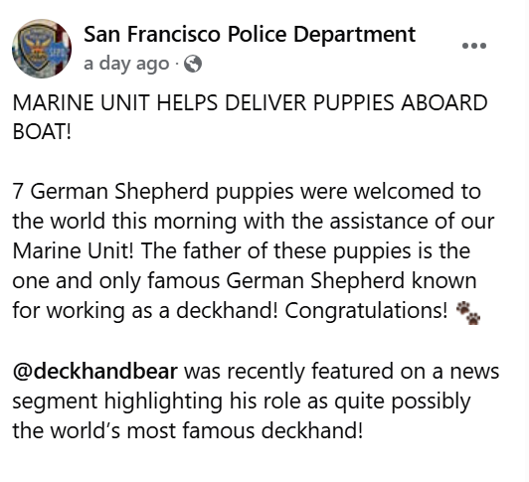This screenshot has width=529, height=482.
Task: Click the word "Congratulations!" in the post
Action: click(x=366, y=311)
